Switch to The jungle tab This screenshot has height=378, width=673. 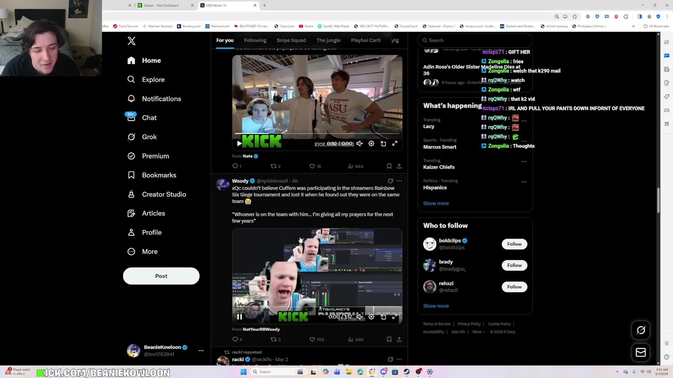pos(329,40)
